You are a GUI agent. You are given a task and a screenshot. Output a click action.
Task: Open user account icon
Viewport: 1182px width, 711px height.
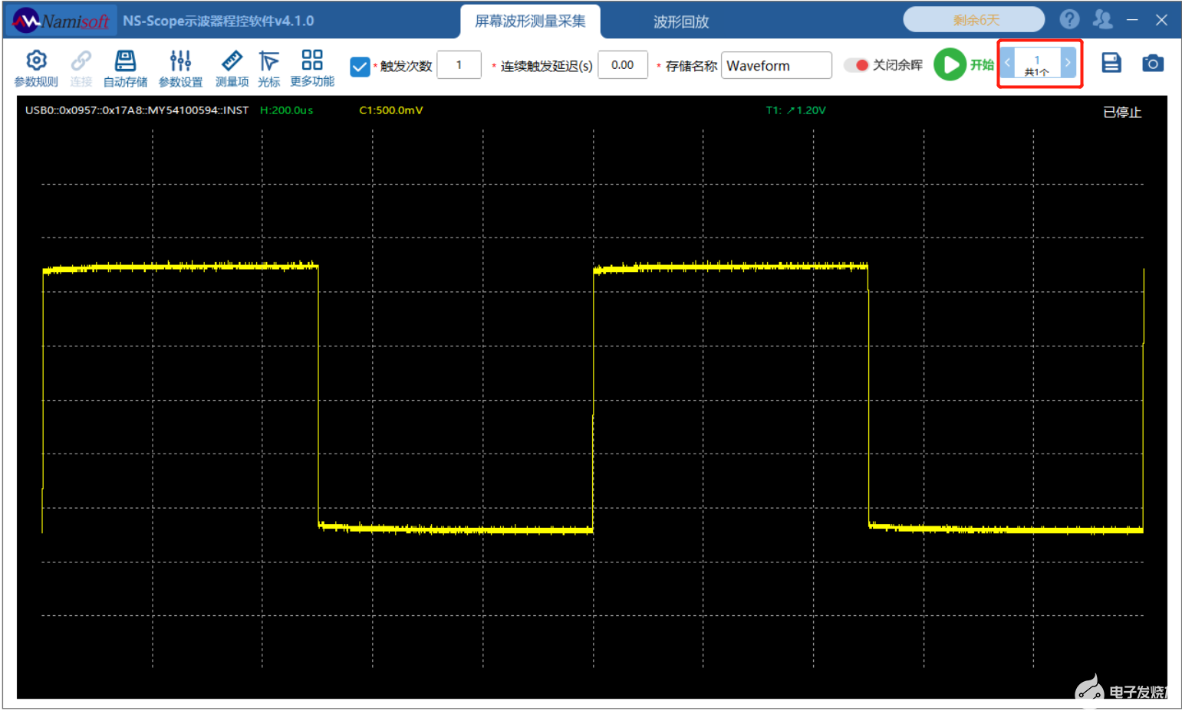tap(1102, 19)
